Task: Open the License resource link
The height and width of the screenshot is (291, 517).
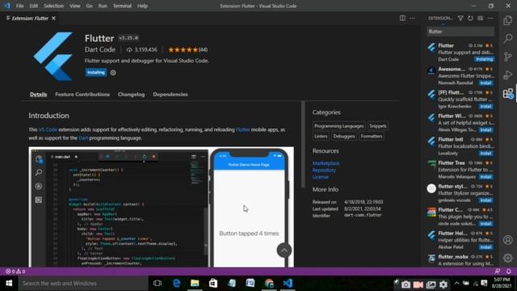Action: [320, 177]
